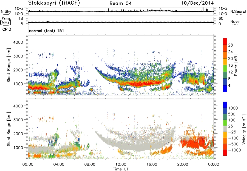The height and width of the screenshot is (171, 247).
Task: Click the frequency trace line in the Freq panel
Action: tap(121, 23)
